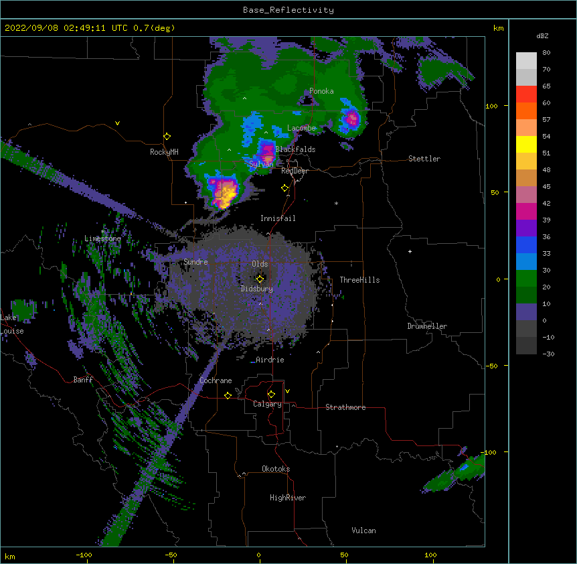Select the Airdrie label
Viewport: 577px width, 564px height.
[x=270, y=360]
